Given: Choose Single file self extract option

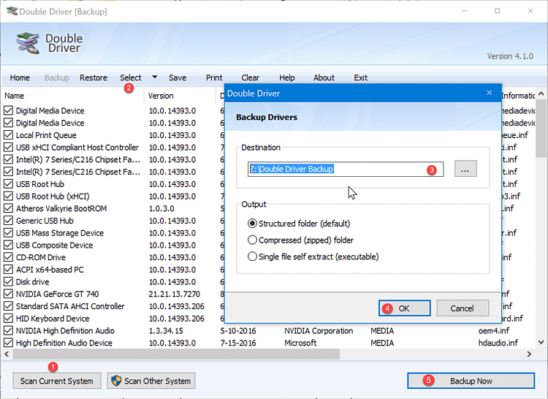Looking at the screenshot, I should 252,256.
